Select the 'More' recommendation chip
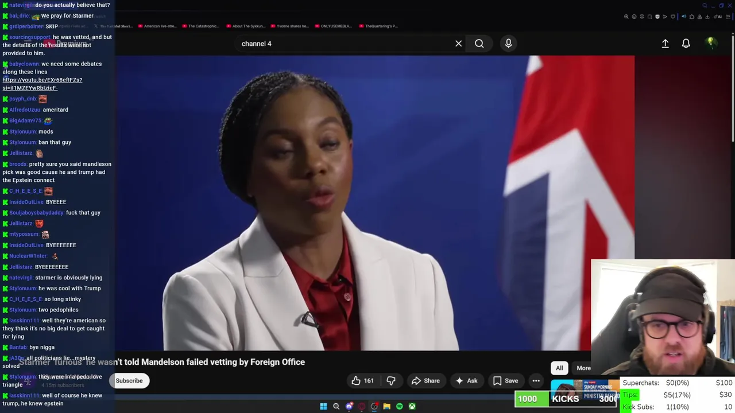The height and width of the screenshot is (413, 735). click(x=583, y=368)
